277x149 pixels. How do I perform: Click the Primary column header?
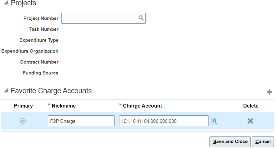coord(23,106)
